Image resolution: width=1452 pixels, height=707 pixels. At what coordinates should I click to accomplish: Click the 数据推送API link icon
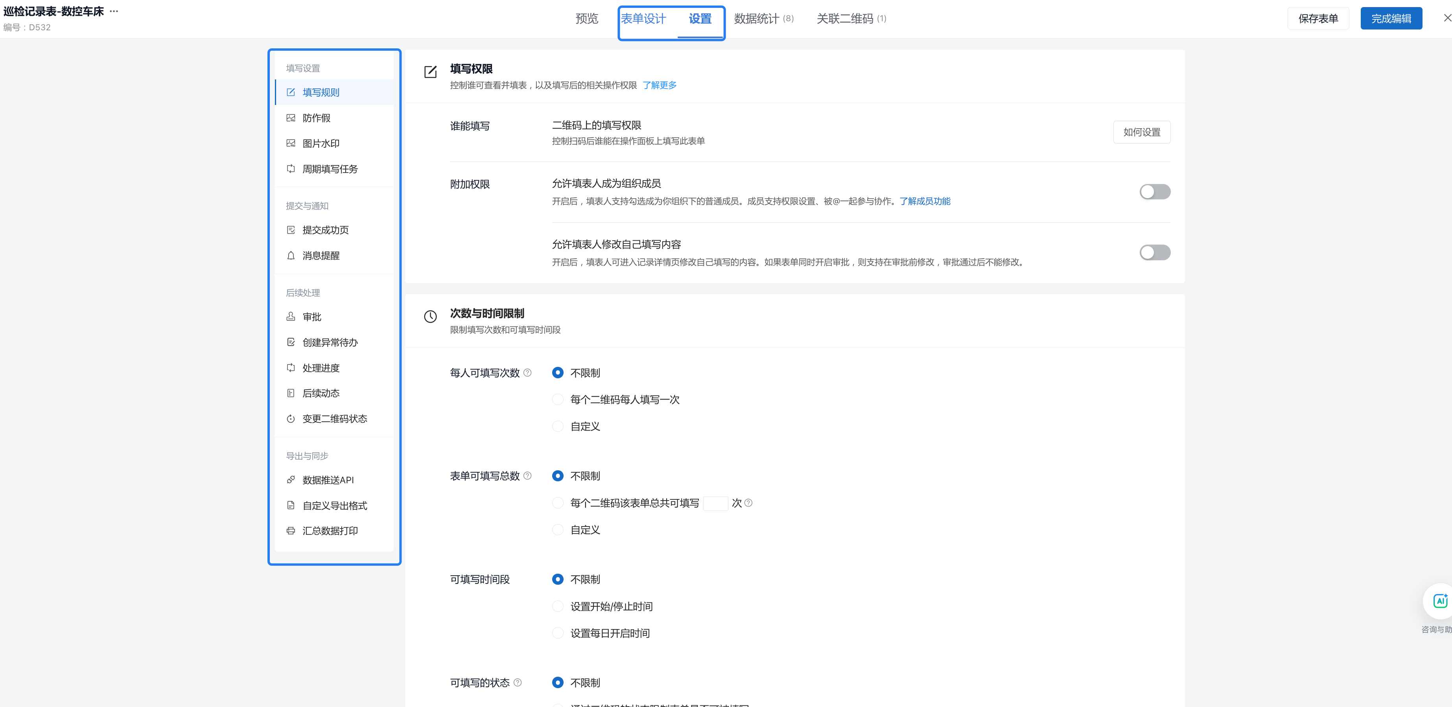point(291,479)
